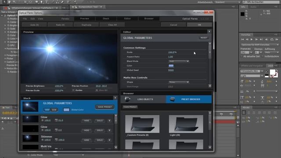Toggle ADD blend mode in Global Parameters

(x=47, y=110)
